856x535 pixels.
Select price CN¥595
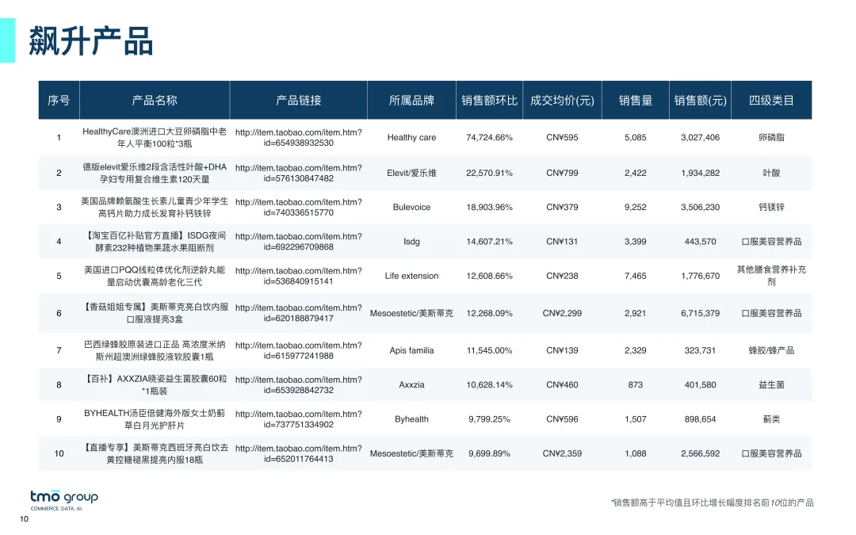pyautogui.click(x=562, y=138)
